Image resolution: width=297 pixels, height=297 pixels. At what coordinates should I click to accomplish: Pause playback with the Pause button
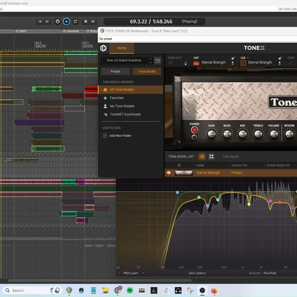pyautogui.click(x=93, y=22)
